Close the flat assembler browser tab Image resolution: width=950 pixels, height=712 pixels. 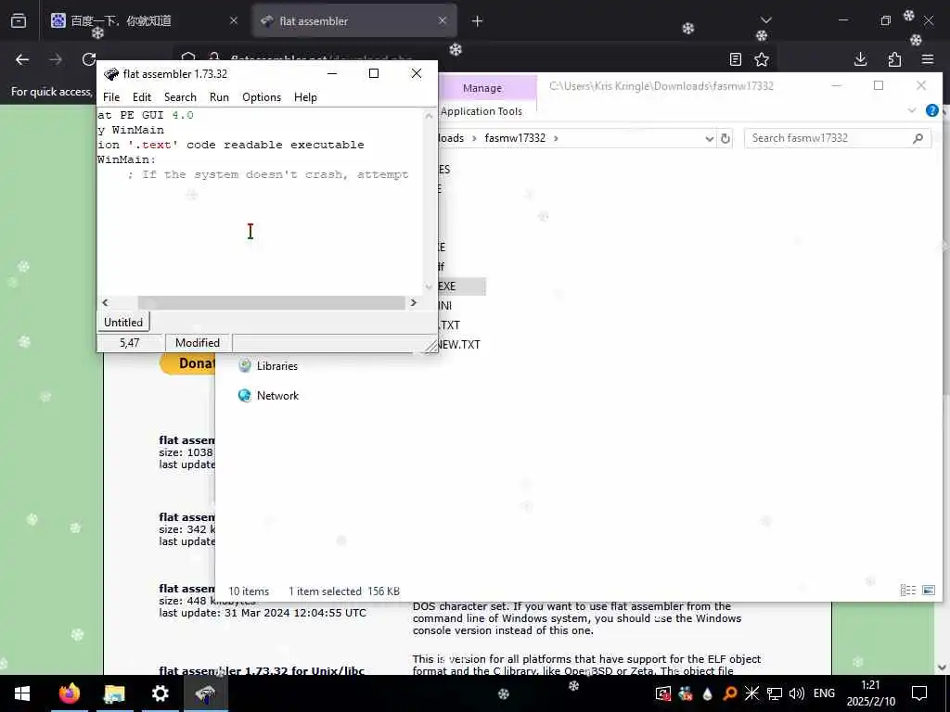(x=443, y=20)
